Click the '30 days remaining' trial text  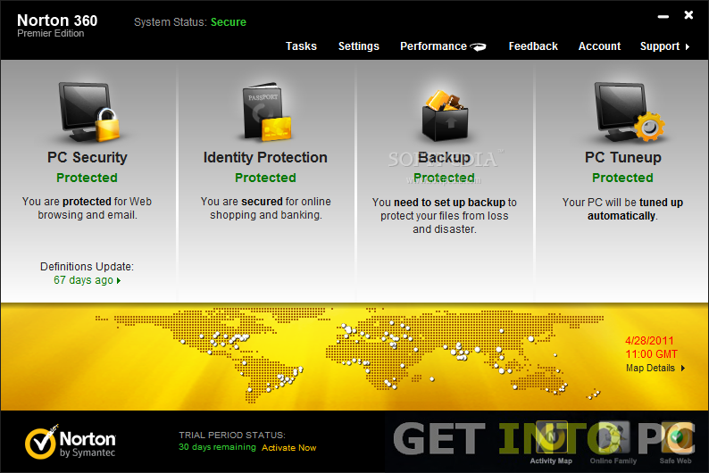(217, 447)
